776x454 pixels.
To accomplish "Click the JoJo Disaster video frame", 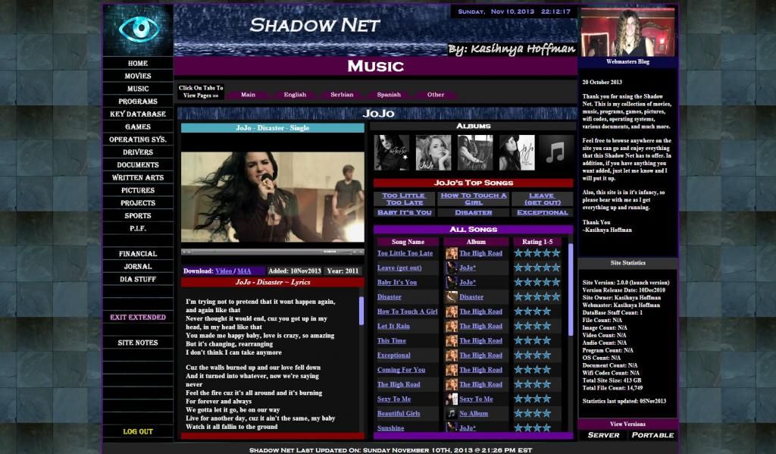I will pos(273,196).
